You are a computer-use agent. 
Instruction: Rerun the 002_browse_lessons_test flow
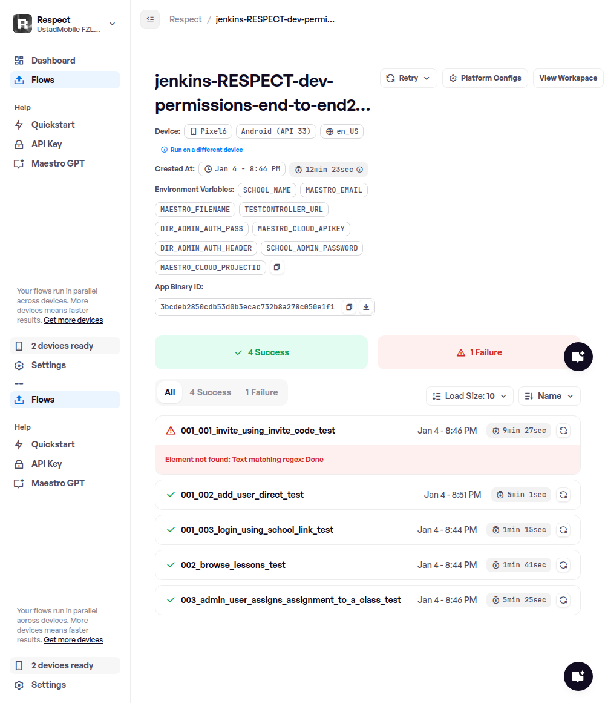(x=563, y=565)
